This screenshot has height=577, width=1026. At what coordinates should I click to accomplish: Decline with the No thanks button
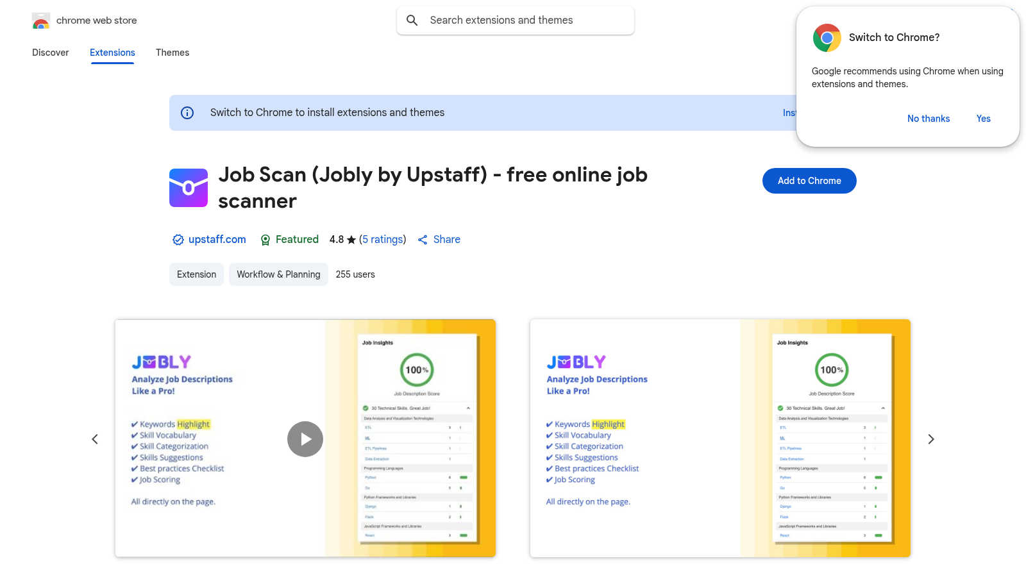[929, 119]
